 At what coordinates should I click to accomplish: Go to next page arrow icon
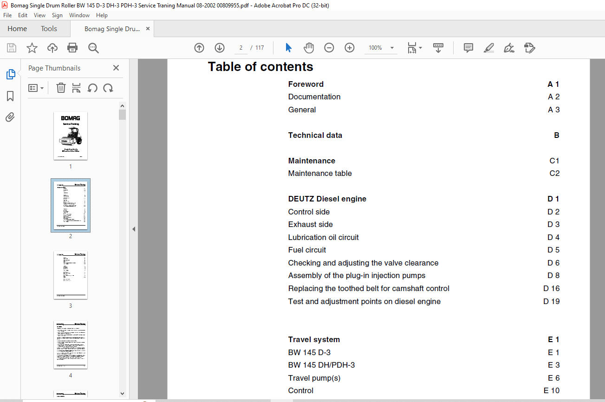220,48
